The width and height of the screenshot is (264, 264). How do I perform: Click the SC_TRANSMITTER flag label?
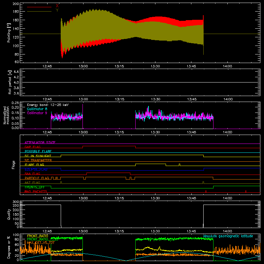pos(38,160)
